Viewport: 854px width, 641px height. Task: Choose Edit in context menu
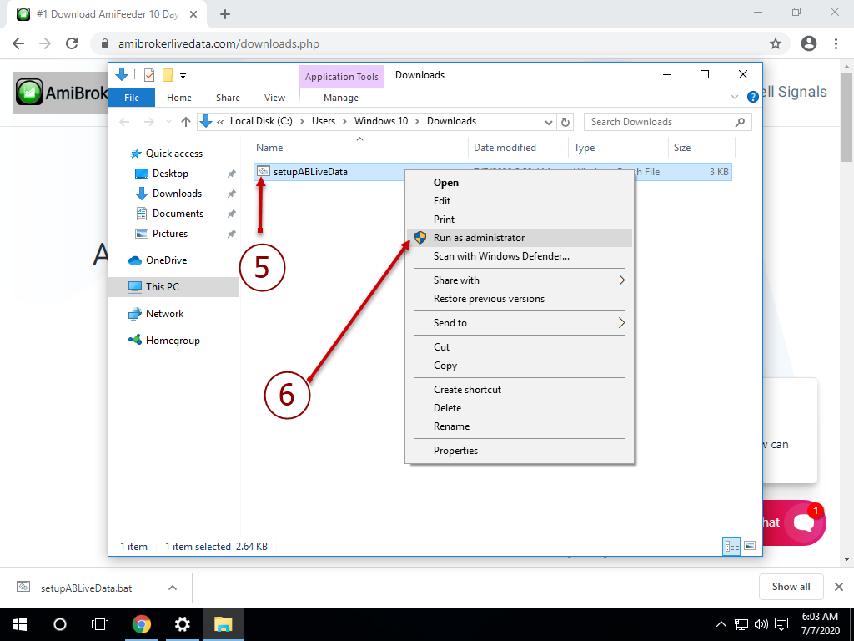pyautogui.click(x=442, y=201)
